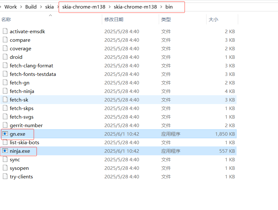Click the sysopen file icon

tap(5, 168)
